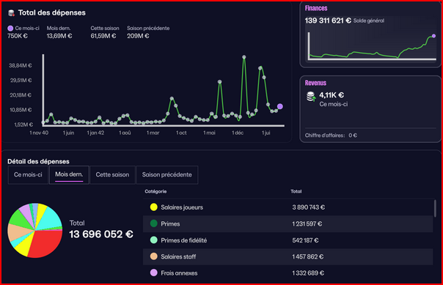Screen dimensions: 443x285
Task: Open the Ce mois-ci tab
Action: click(28, 174)
